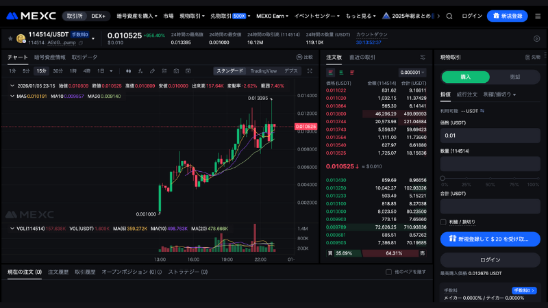Toggle to 取引所 exchange mode
Image resolution: width=548 pixels, height=308 pixels.
pyautogui.click(x=75, y=16)
